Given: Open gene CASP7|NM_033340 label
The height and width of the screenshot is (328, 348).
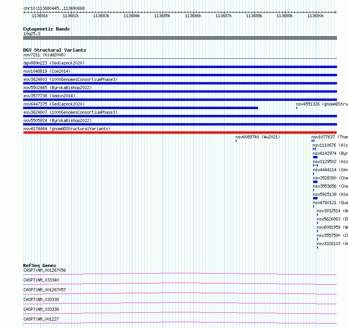Looking at the screenshot, I should point(41,280).
